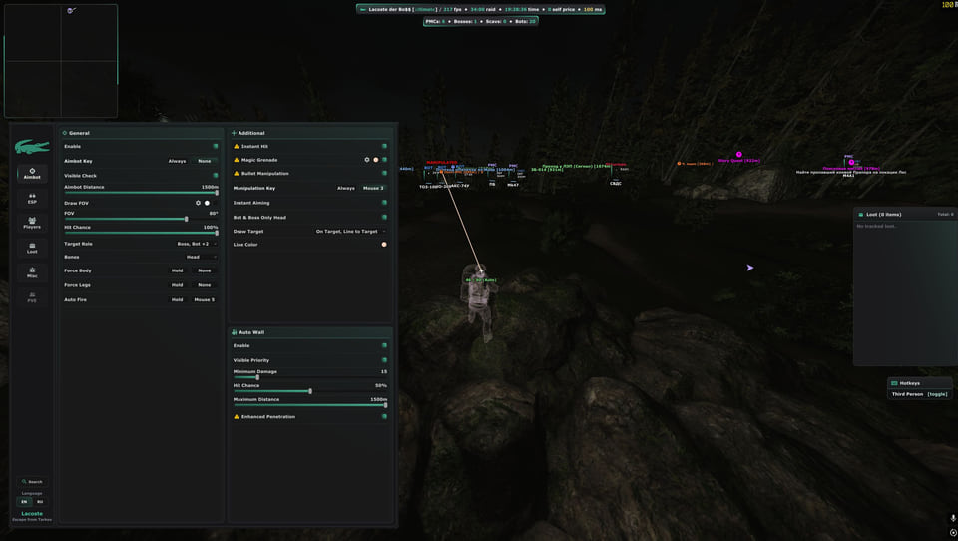This screenshot has height=541, width=958.
Task: Toggle the Instant Aiming checkbox
Action: [x=384, y=203]
